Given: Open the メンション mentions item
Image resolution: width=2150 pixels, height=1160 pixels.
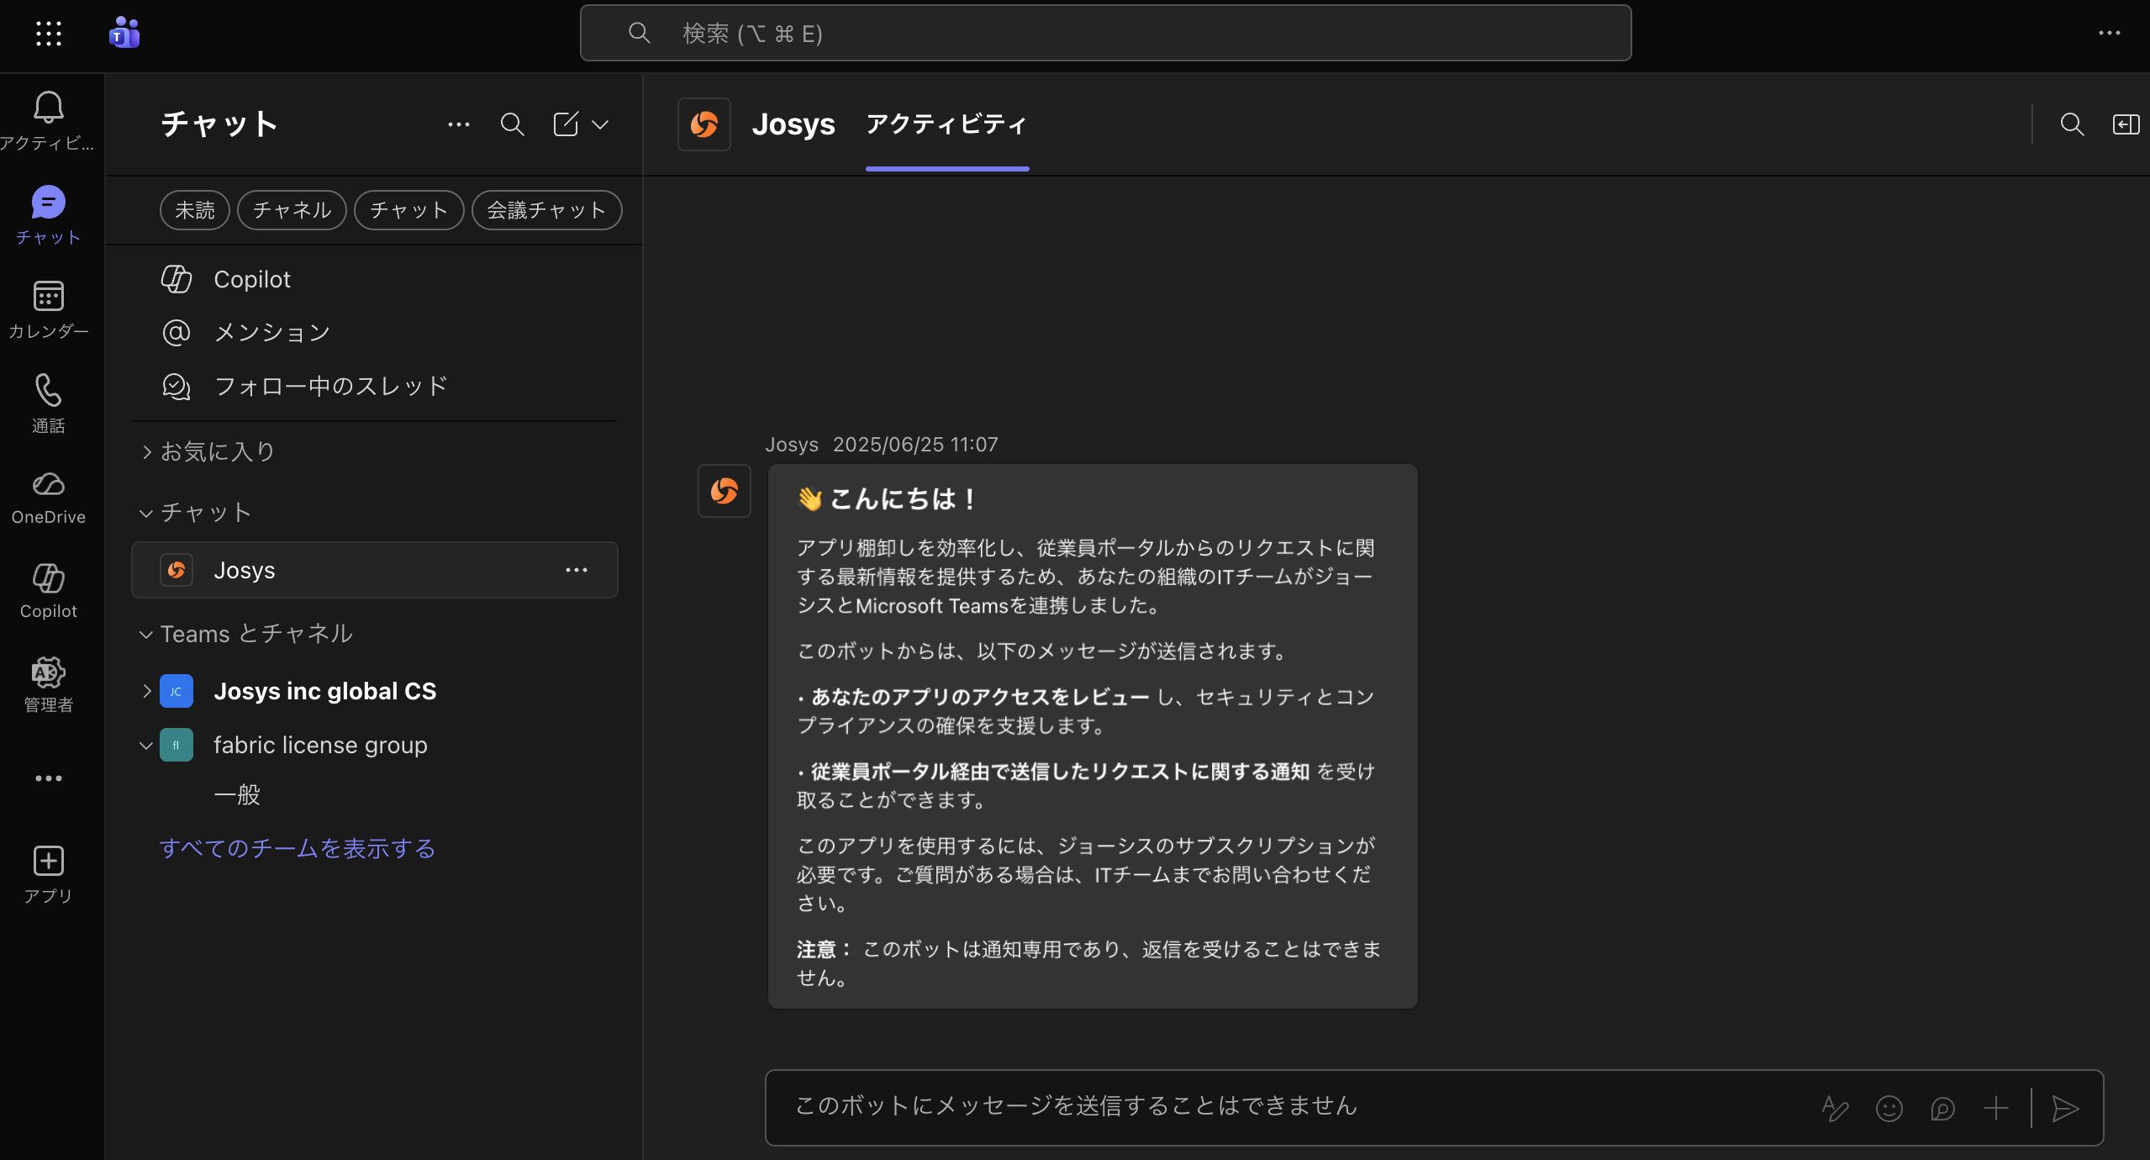Looking at the screenshot, I should pos(271,333).
